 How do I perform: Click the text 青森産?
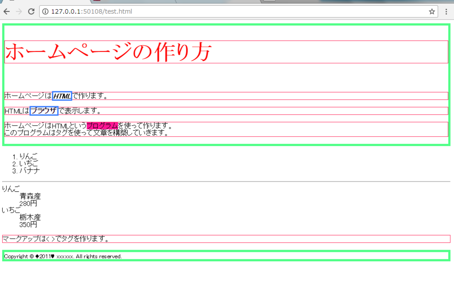tap(30, 197)
